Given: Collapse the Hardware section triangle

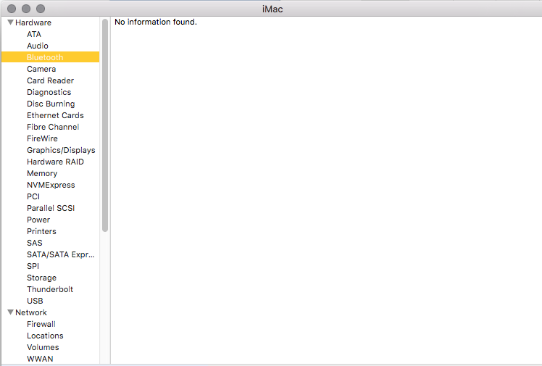Looking at the screenshot, I should coord(10,22).
